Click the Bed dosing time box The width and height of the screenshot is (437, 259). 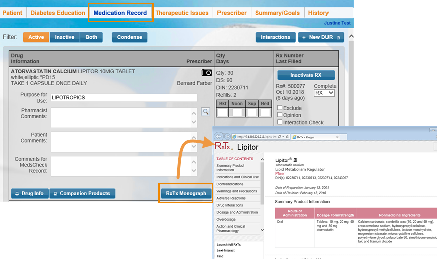coord(265,112)
